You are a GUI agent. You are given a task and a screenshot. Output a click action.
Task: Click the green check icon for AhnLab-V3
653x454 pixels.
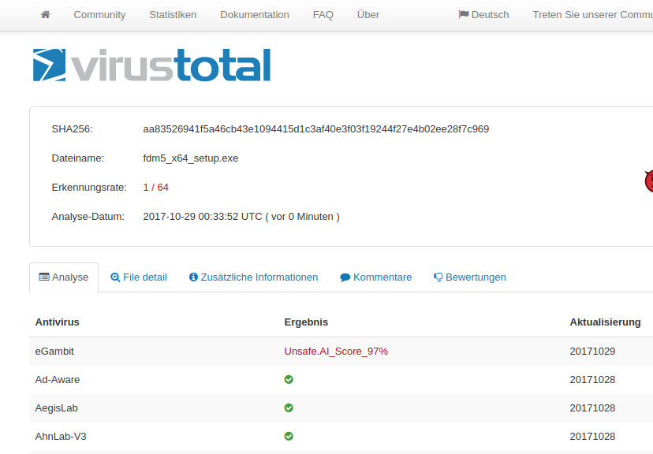click(x=289, y=436)
